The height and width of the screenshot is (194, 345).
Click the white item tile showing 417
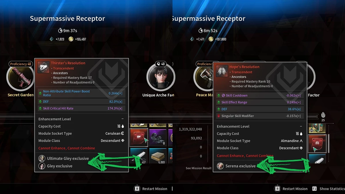[139, 156]
